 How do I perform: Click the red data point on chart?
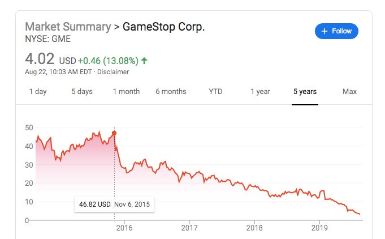point(114,133)
